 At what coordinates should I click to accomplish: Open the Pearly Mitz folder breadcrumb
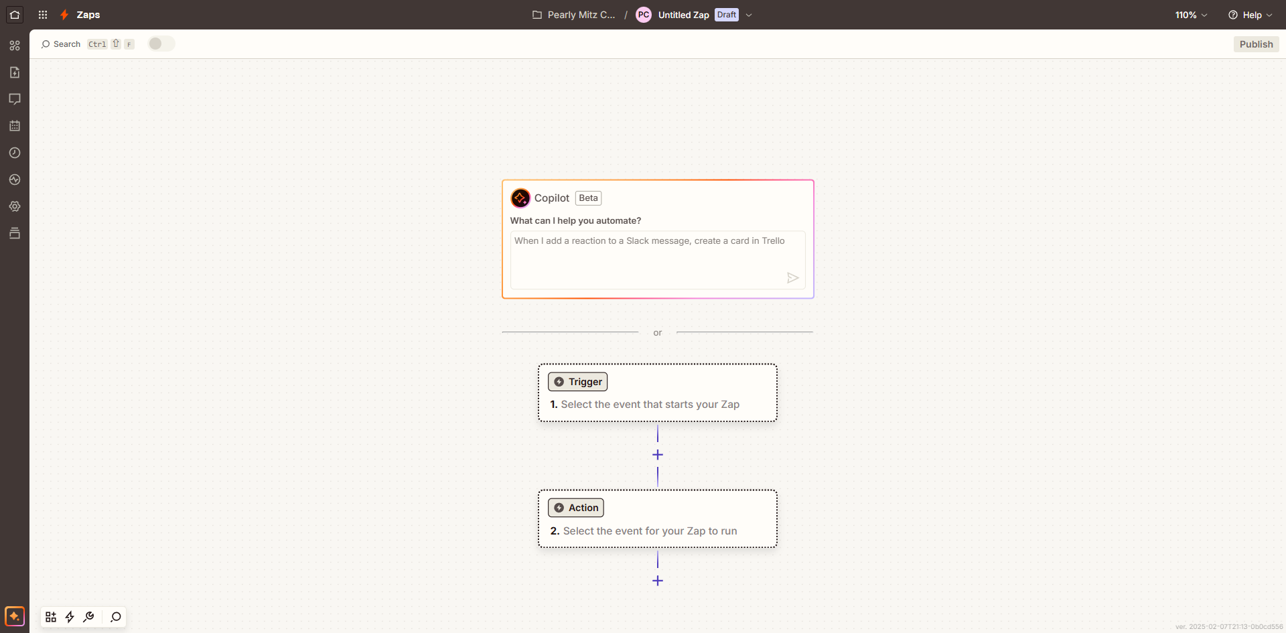574,15
